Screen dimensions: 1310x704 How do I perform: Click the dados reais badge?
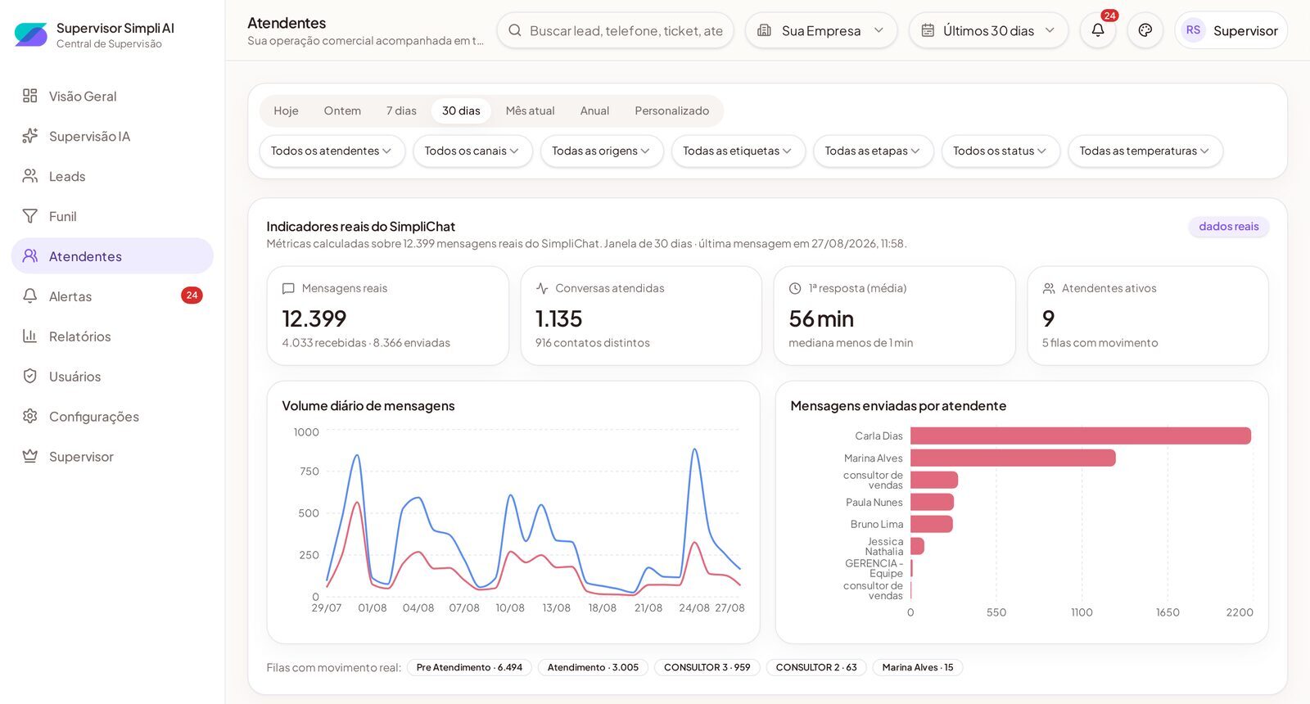[1228, 227]
